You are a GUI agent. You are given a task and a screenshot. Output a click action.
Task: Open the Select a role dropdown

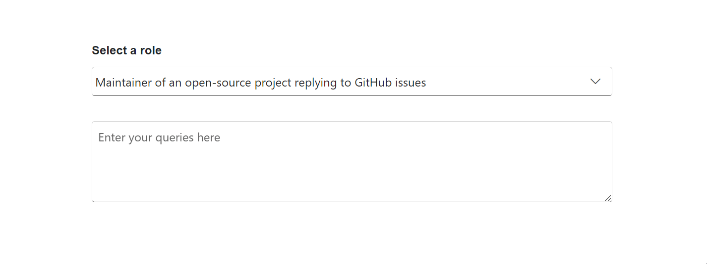(352, 82)
